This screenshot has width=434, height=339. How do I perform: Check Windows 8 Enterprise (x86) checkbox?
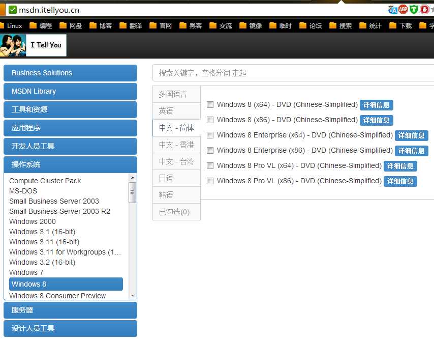pyautogui.click(x=210, y=150)
